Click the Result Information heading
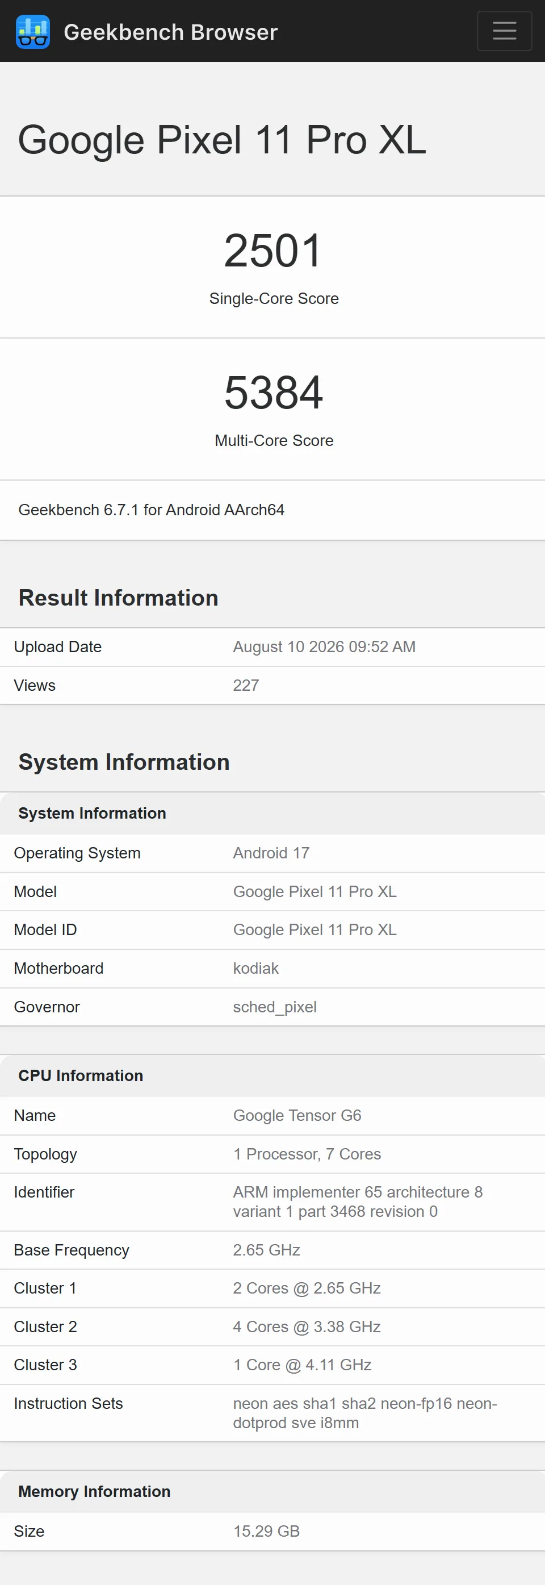 [118, 598]
